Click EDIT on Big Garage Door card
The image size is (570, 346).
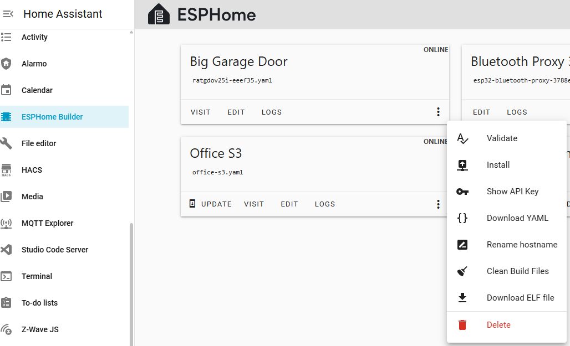tap(236, 112)
